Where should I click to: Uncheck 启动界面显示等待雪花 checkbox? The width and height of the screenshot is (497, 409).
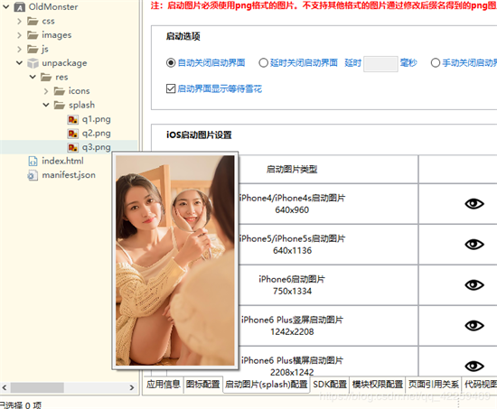(171, 88)
